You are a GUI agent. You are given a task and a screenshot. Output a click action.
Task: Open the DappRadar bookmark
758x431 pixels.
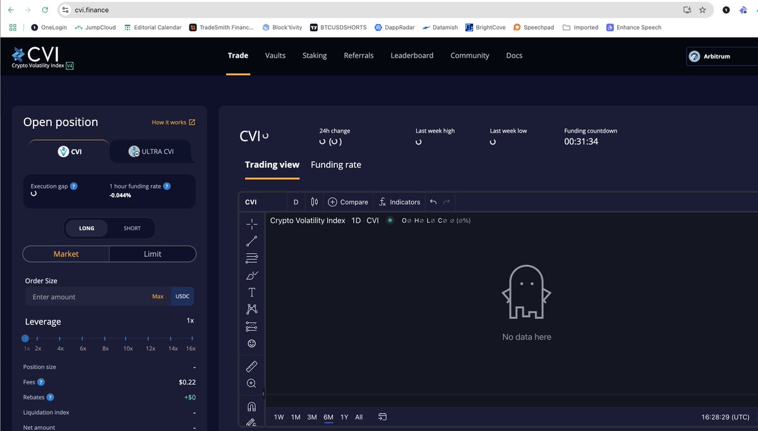pyautogui.click(x=396, y=27)
